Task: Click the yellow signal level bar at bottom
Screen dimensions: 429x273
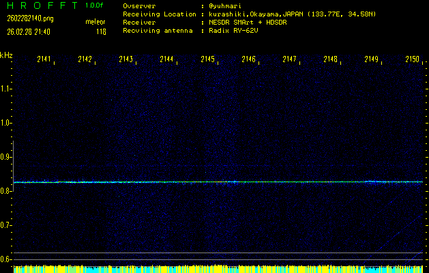Action: 218,268
